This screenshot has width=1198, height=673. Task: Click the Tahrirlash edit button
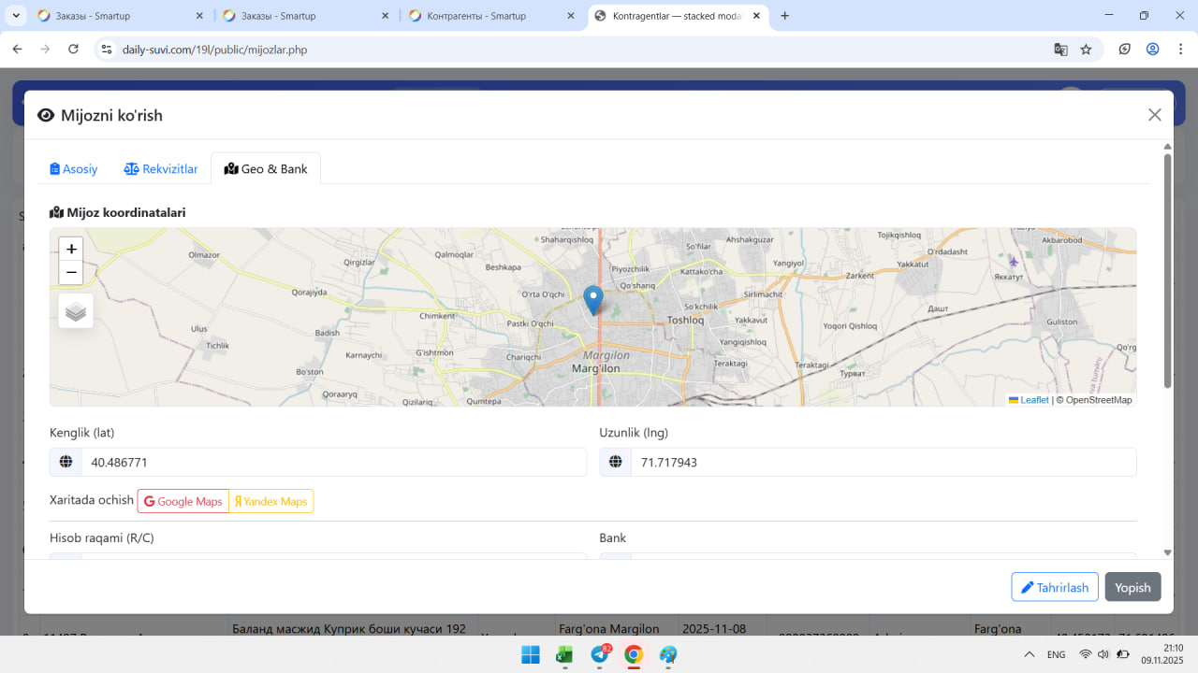tap(1054, 587)
